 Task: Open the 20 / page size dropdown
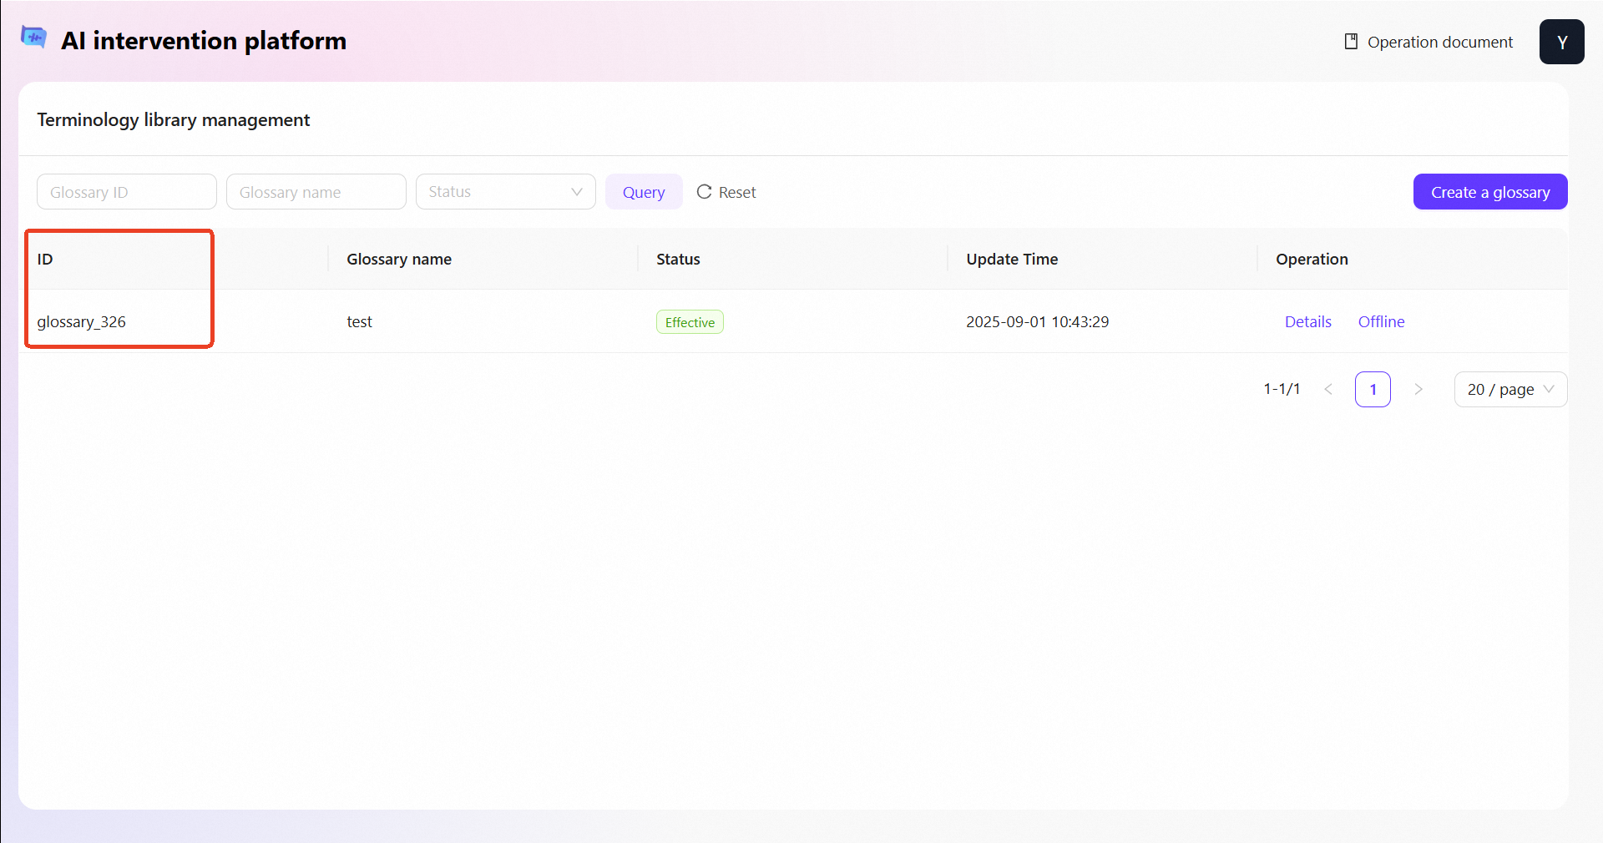(1509, 389)
